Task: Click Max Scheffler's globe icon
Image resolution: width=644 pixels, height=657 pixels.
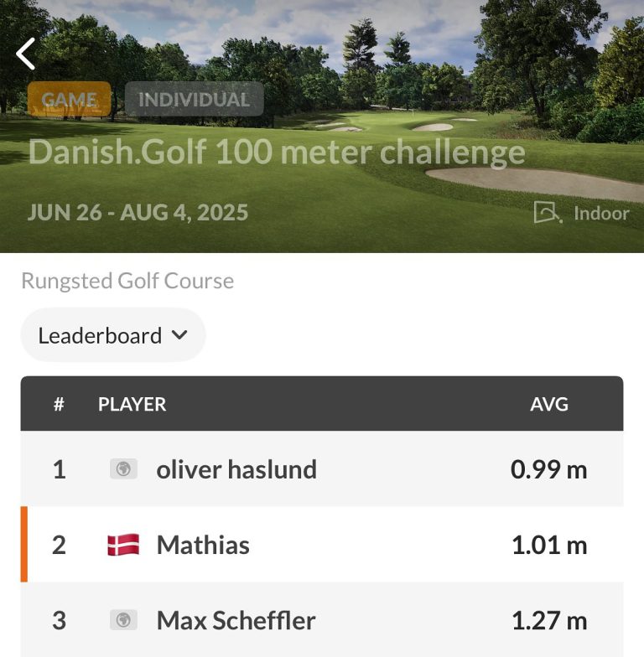Action: (x=123, y=620)
